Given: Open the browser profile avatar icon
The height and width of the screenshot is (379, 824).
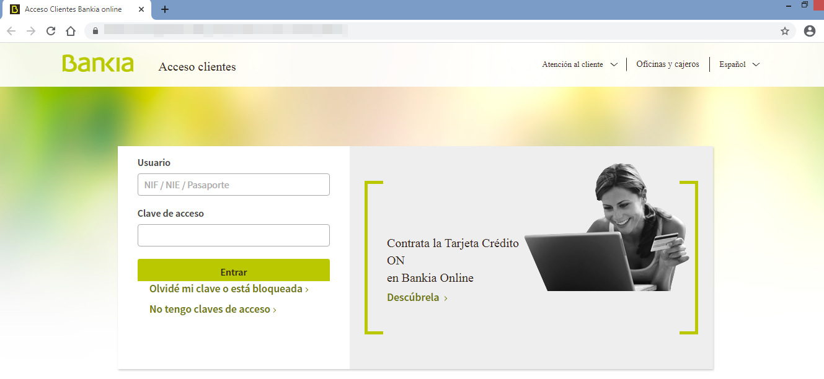Looking at the screenshot, I should click(809, 31).
